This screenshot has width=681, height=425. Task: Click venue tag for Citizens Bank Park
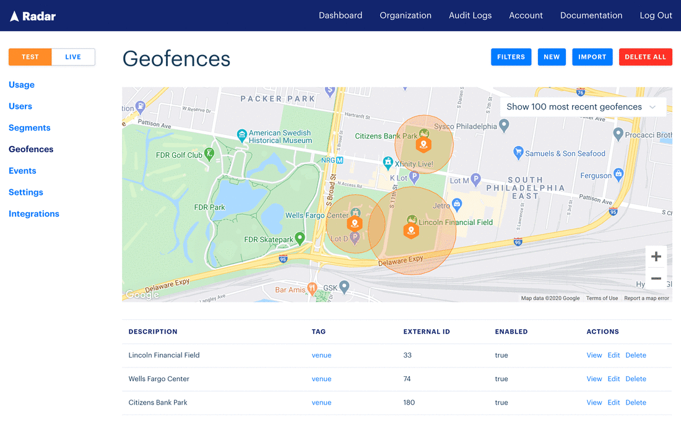click(x=321, y=403)
